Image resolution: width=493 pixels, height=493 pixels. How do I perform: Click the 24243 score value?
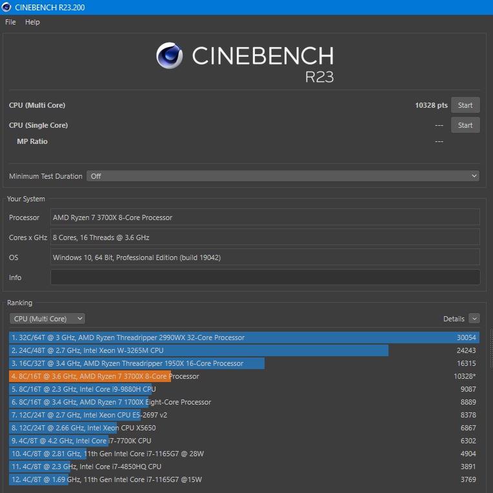[x=466, y=350]
